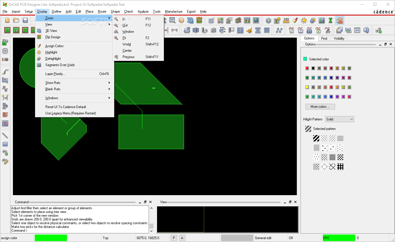
Task: Expand the Show Rats submenu
Action: 75,83
